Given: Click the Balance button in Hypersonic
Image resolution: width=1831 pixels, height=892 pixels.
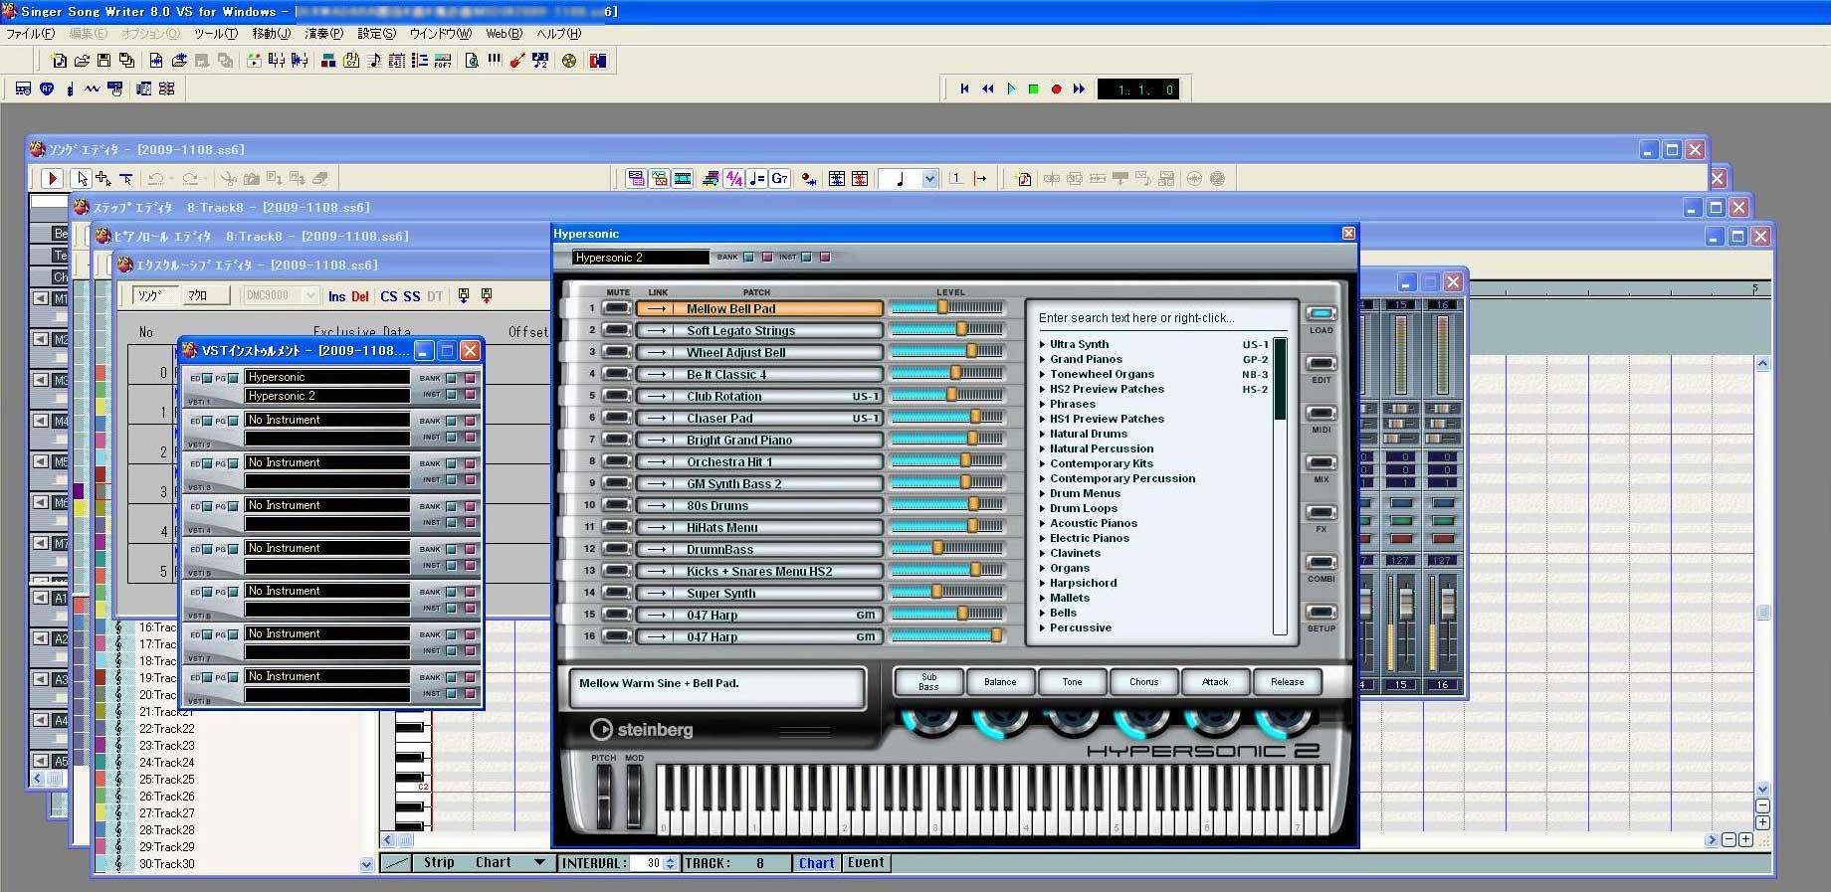Looking at the screenshot, I should [x=1000, y=681].
